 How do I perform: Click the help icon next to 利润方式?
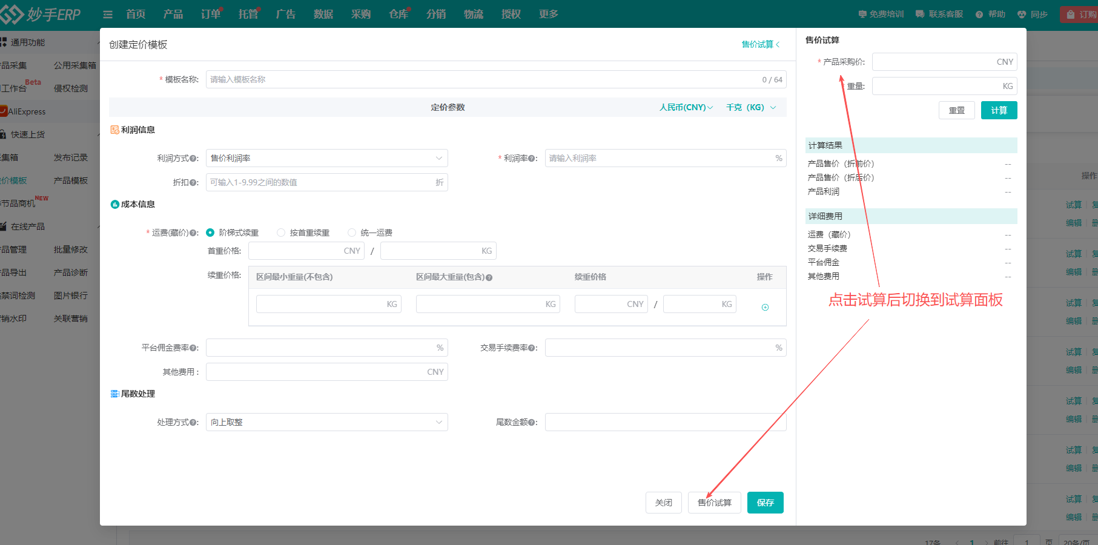[x=194, y=159]
